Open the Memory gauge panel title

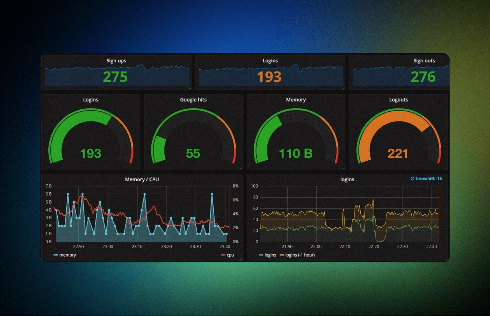tap(296, 100)
